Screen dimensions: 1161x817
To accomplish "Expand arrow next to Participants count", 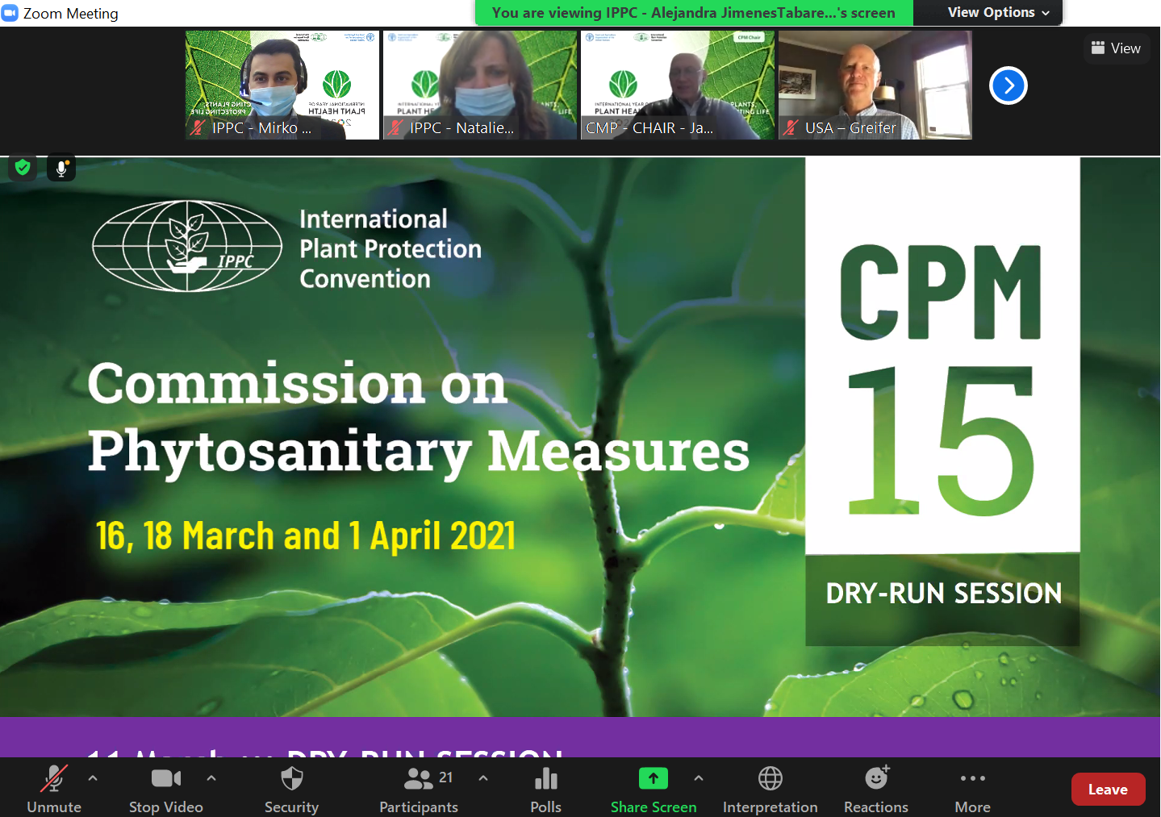I will click(483, 778).
